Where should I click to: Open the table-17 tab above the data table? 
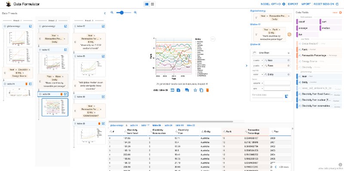[x=145, y=125]
